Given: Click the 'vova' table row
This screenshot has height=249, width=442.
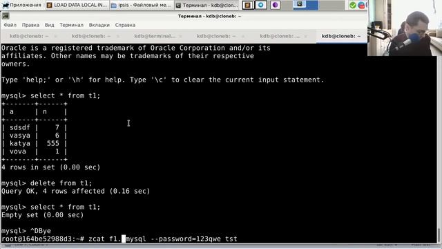Looking at the screenshot, I should click(34, 151).
